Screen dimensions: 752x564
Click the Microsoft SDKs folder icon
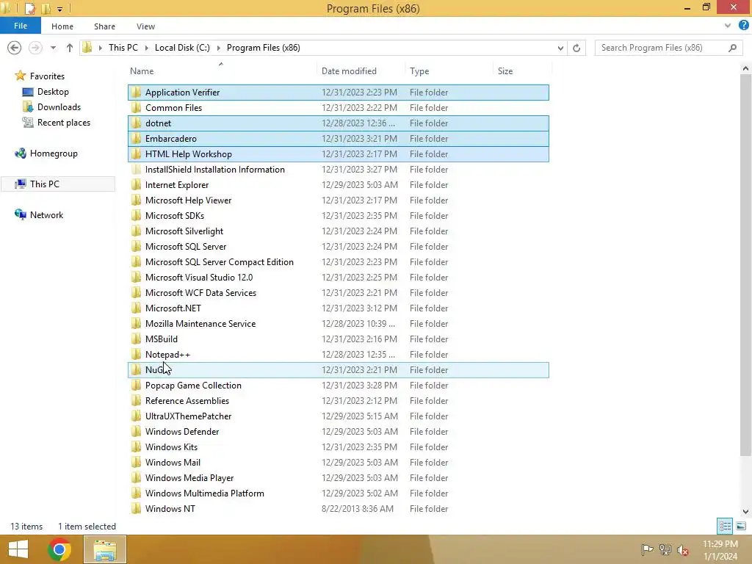pos(136,215)
